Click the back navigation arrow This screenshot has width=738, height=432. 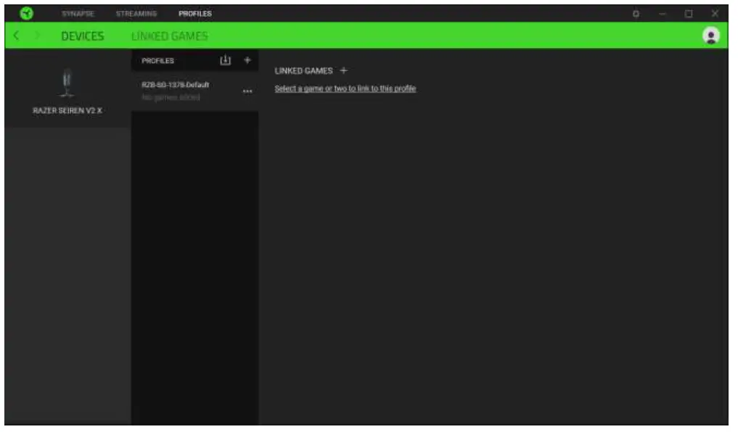(x=15, y=35)
